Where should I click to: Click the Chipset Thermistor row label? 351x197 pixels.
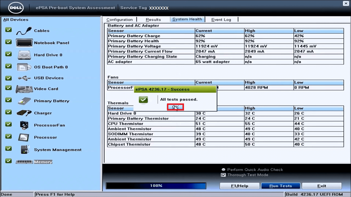(129, 144)
